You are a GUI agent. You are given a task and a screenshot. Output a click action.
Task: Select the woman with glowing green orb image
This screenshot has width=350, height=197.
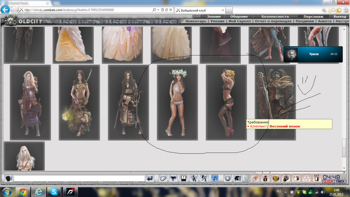click(79, 103)
